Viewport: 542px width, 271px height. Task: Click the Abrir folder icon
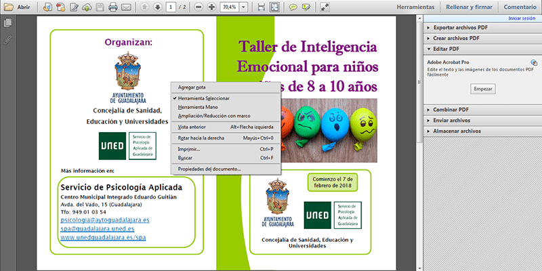(x=8, y=7)
